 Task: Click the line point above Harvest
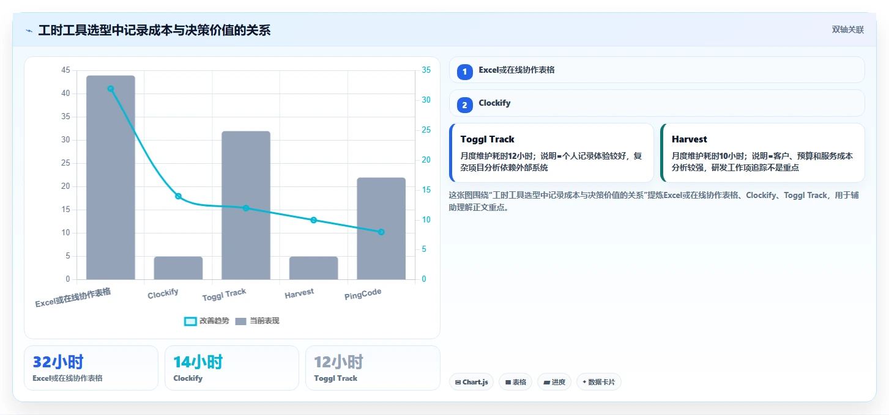[313, 220]
